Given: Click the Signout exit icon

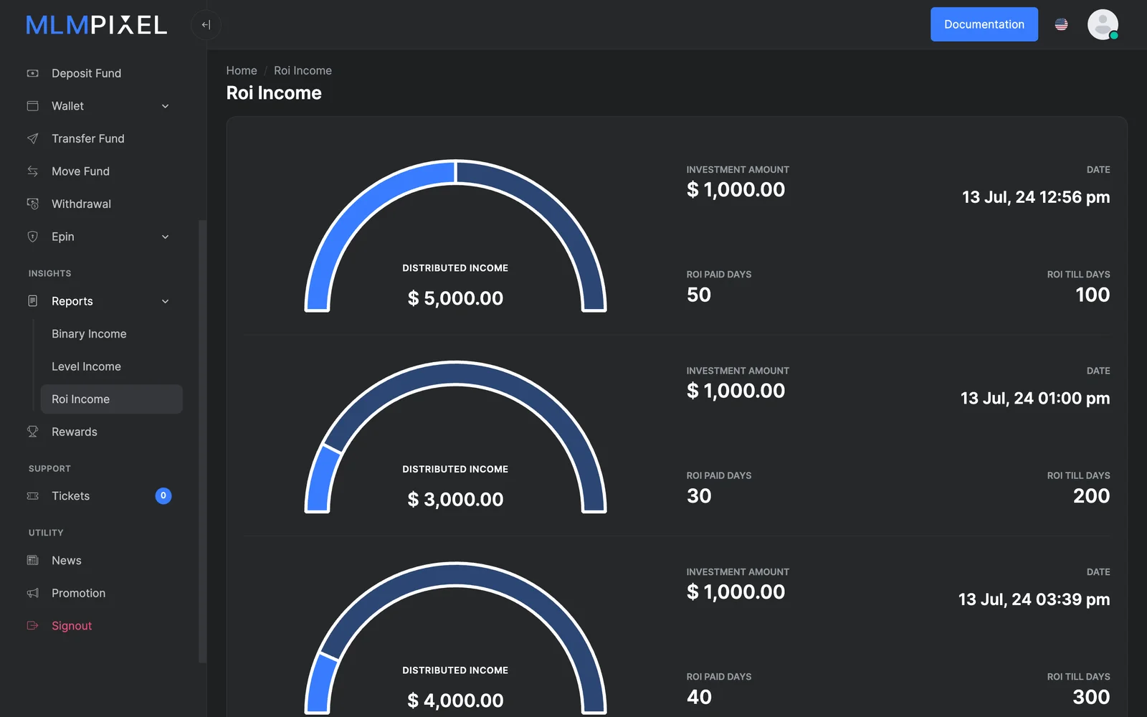Looking at the screenshot, I should [x=32, y=626].
